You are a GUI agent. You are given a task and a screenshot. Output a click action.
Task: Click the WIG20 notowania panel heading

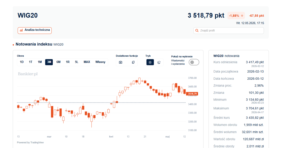pyautogui.click(x=226, y=56)
